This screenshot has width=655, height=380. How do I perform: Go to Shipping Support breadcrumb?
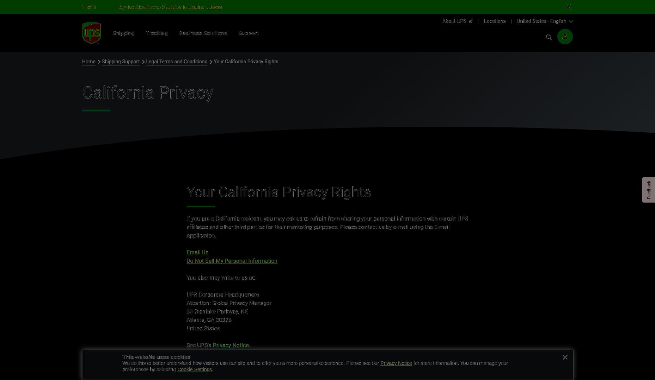click(121, 62)
